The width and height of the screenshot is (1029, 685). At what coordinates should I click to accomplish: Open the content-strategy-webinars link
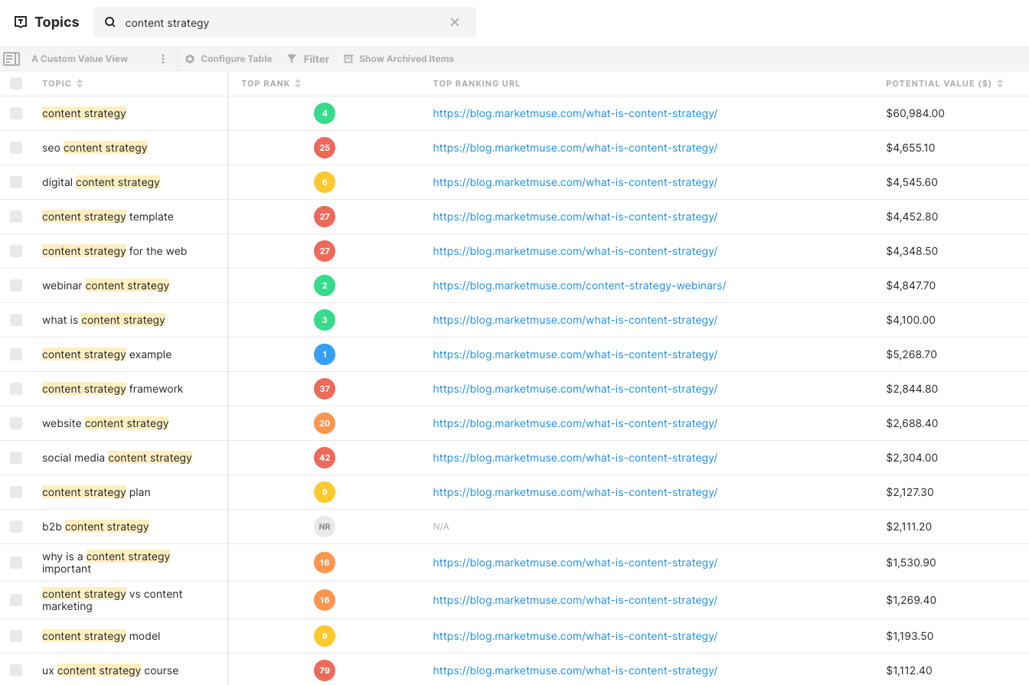pos(579,285)
